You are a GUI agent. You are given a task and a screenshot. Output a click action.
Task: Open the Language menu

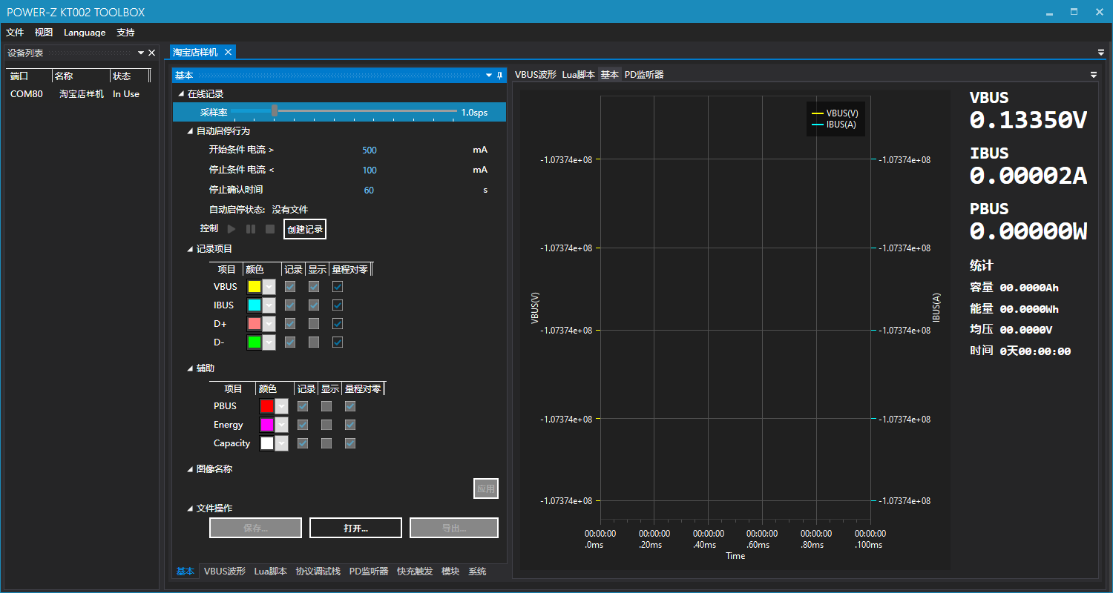tap(85, 33)
